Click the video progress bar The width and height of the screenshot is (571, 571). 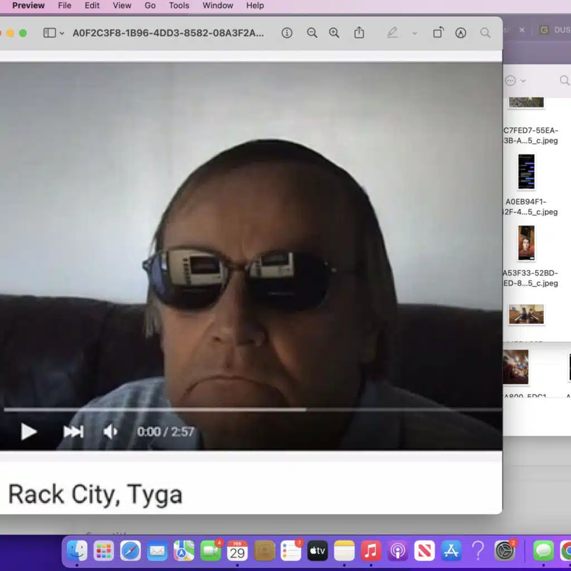coord(251,410)
